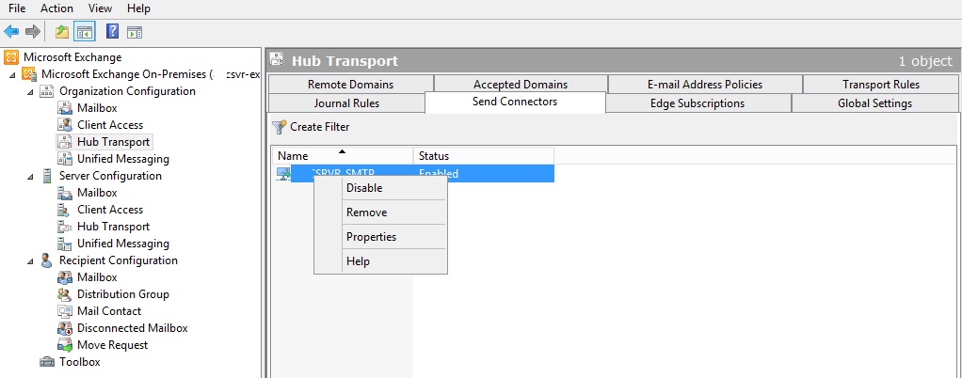Image resolution: width=962 pixels, height=378 pixels.
Task: Select the Send Connectors tab
Action: [x=515, y=102]
